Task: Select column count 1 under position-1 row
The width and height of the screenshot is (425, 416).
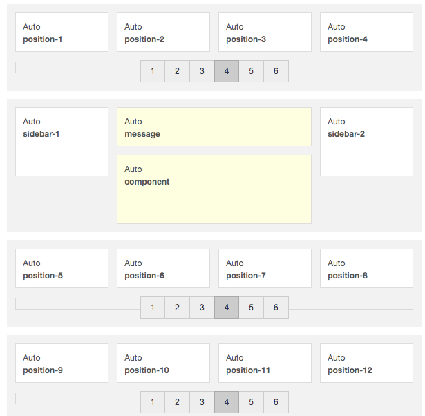Action: click(153, 71)
